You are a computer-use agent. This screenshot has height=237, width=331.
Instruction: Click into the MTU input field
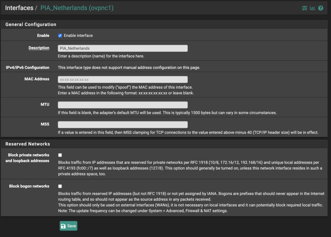pos(123,105)
